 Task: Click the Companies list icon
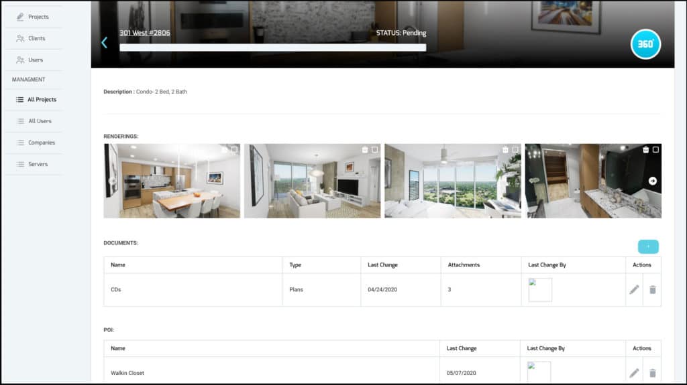(20, 143)
